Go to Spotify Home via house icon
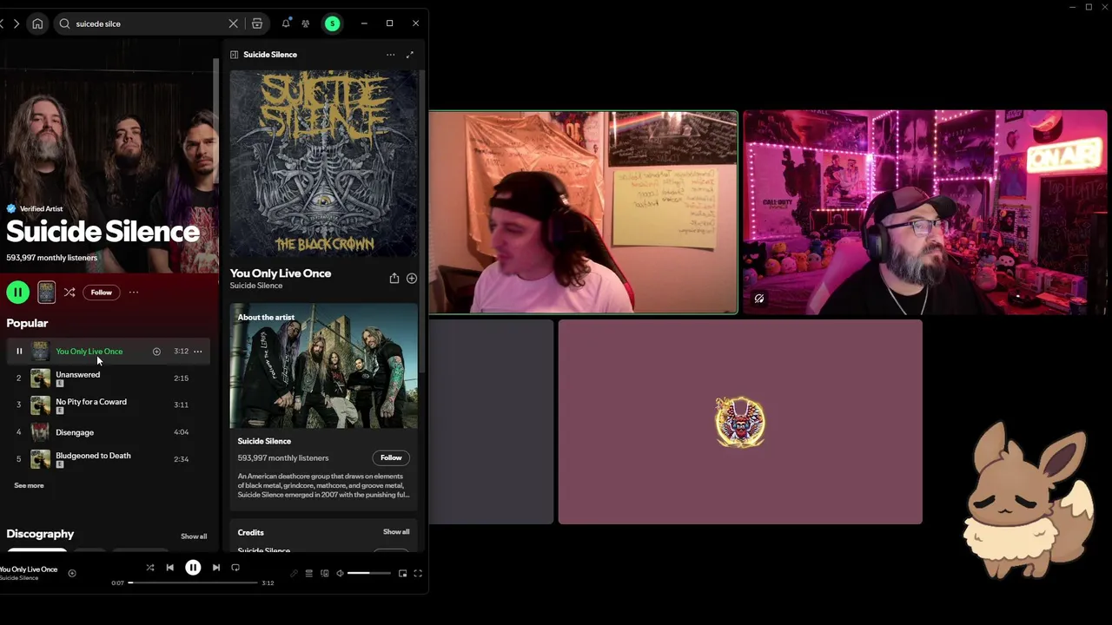 [x=37, y=23]
